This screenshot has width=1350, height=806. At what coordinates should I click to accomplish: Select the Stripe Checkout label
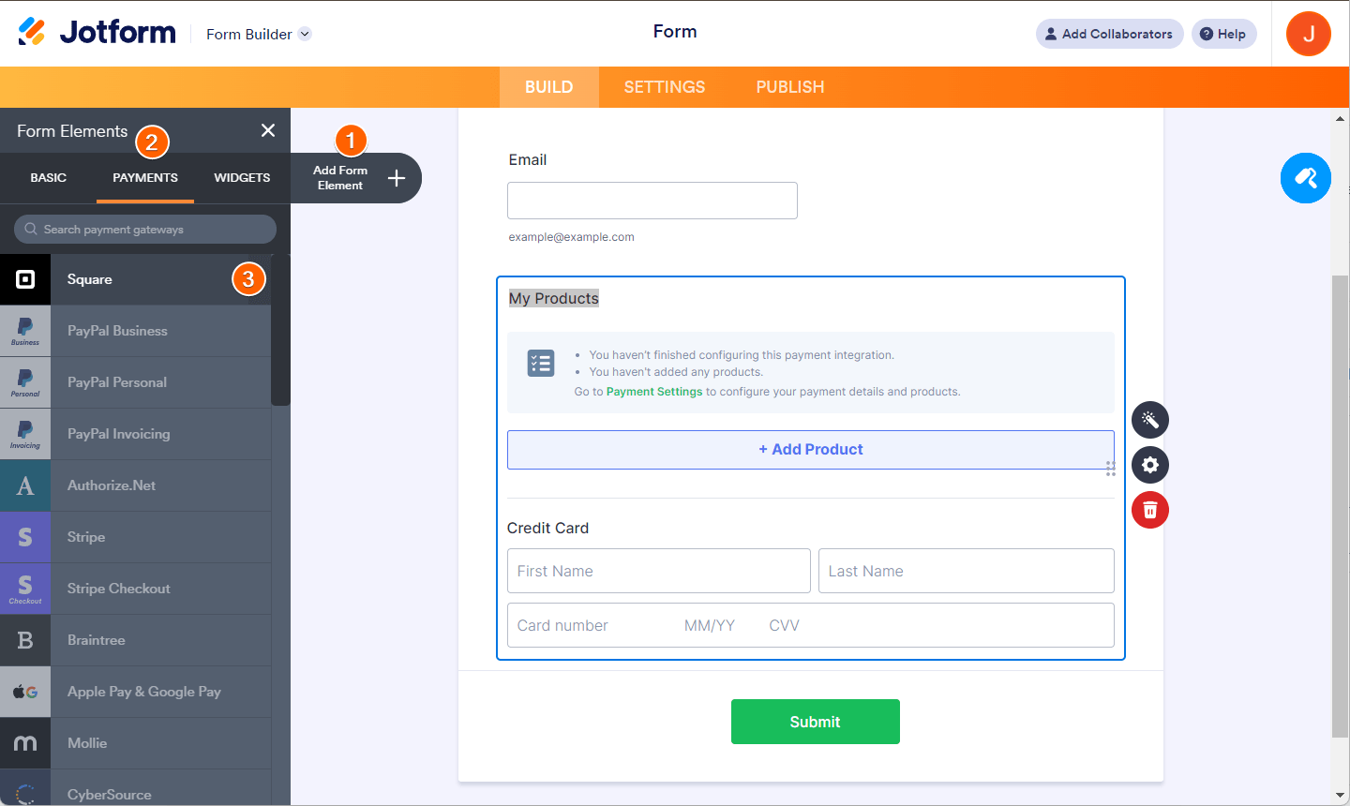119,589
